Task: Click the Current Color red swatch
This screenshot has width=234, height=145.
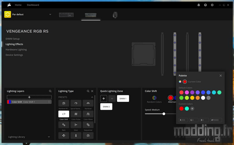Action: click(x=185, y=82)
